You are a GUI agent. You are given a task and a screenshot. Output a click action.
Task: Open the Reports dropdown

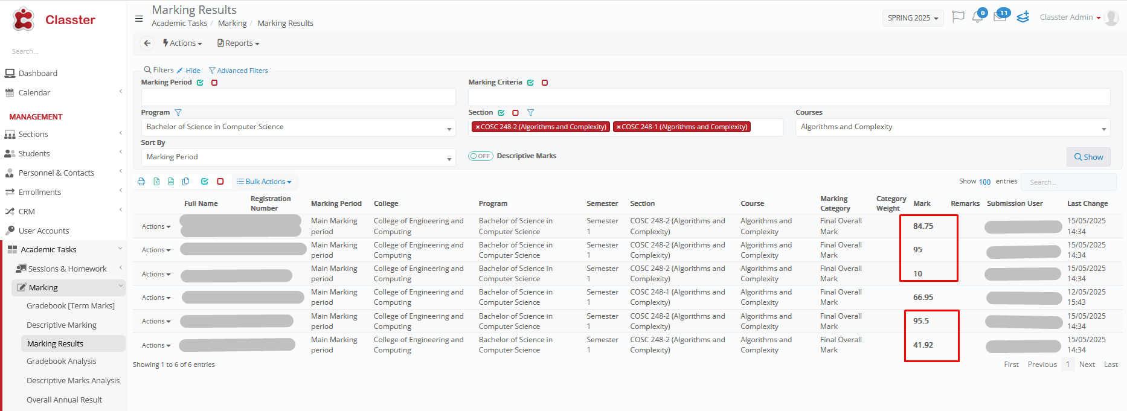tap(239, 43)
